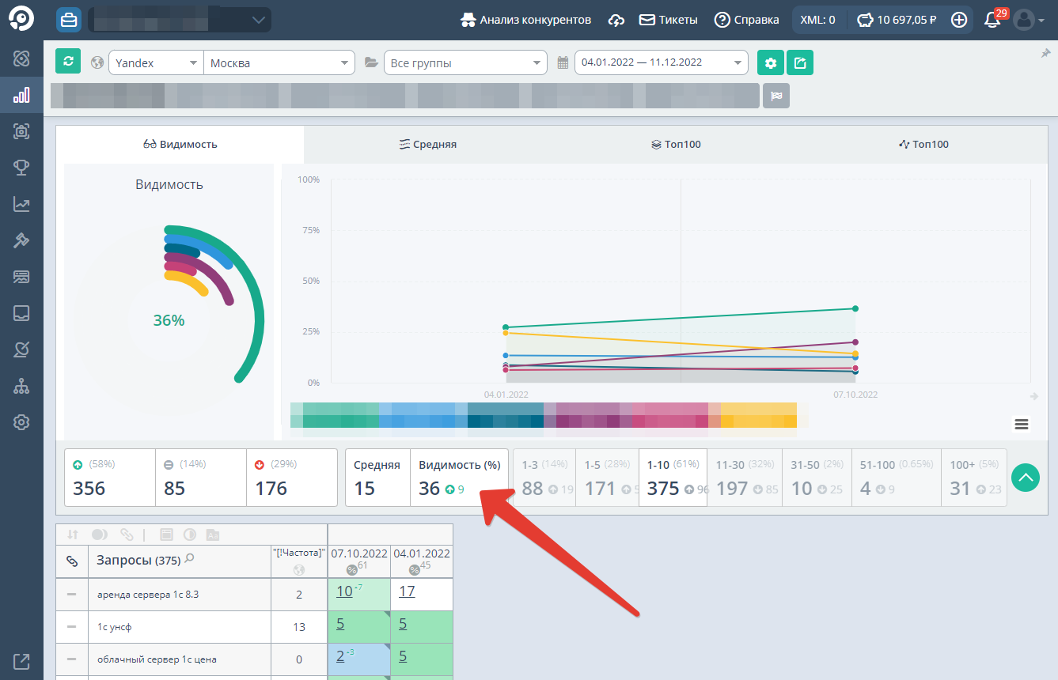Click the green refresh positions button

click(68, 62)
